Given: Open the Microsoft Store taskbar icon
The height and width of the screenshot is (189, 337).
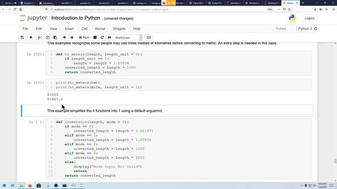Looking at the screenshot, I should point(38,185).
